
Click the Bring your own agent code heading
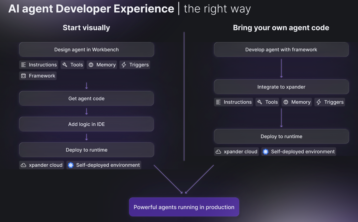[x=281, y=28]
